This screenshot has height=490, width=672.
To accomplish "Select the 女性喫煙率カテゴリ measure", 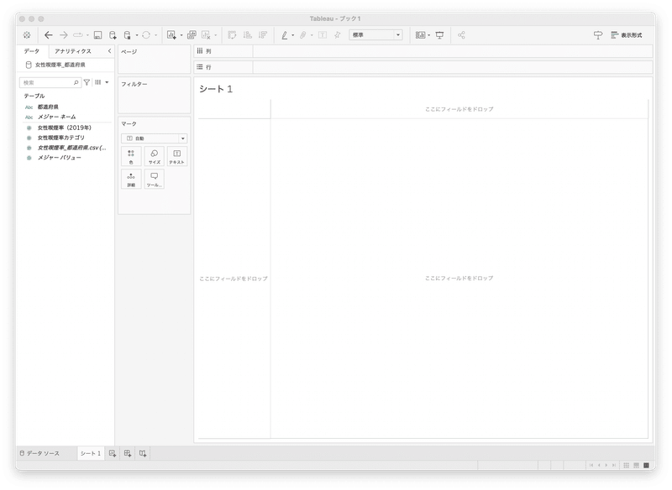I will [x=60, y=138].
